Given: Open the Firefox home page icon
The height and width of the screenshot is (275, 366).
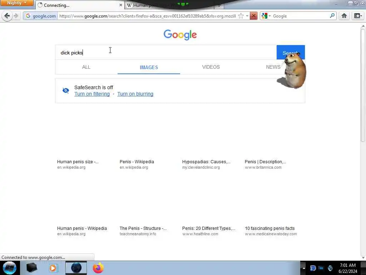Looking at the screenshot, I should (344, 16).
